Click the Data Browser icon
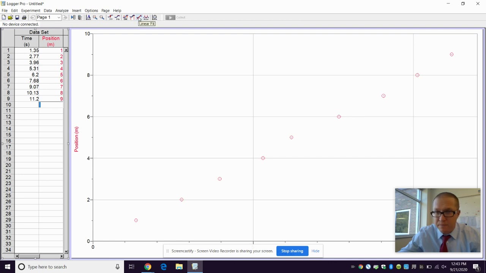This screenshot has width=486, height=273. [73, 17]
